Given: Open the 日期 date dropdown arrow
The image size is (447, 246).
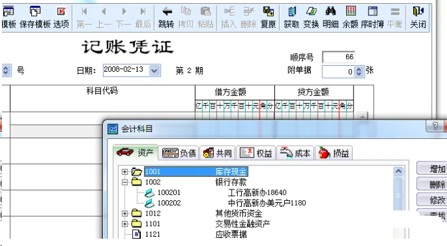Looking at the screenshot, I should pos(154,70).
